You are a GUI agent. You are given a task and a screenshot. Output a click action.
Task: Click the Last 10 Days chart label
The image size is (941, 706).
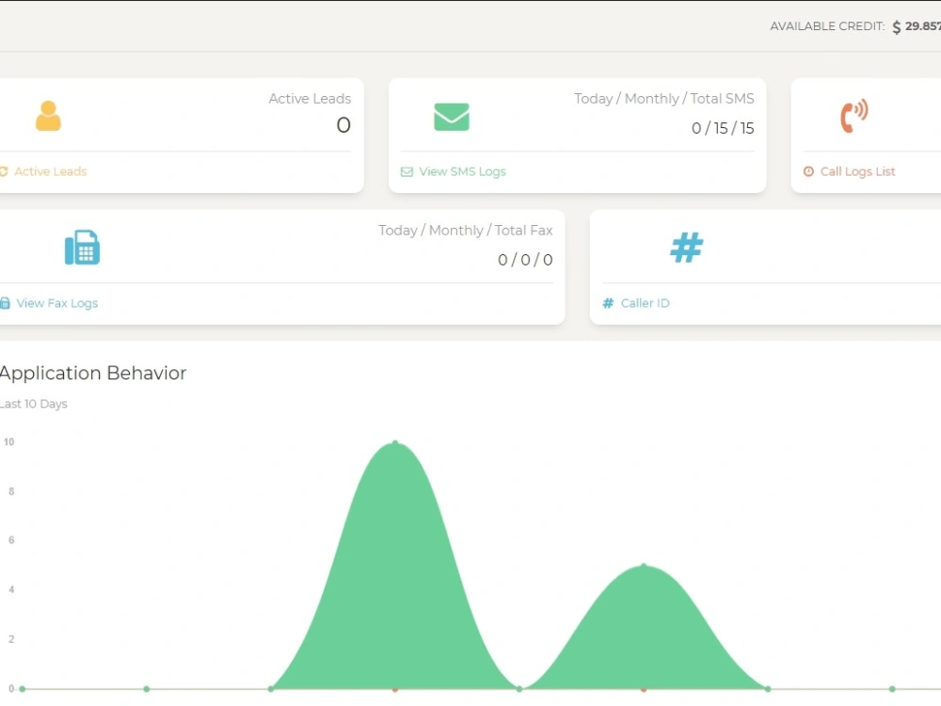(x=33, y=403)
